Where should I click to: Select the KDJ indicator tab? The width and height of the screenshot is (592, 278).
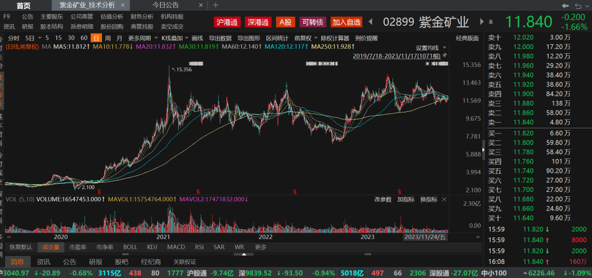pyautogui.click(x=152, y=247)
